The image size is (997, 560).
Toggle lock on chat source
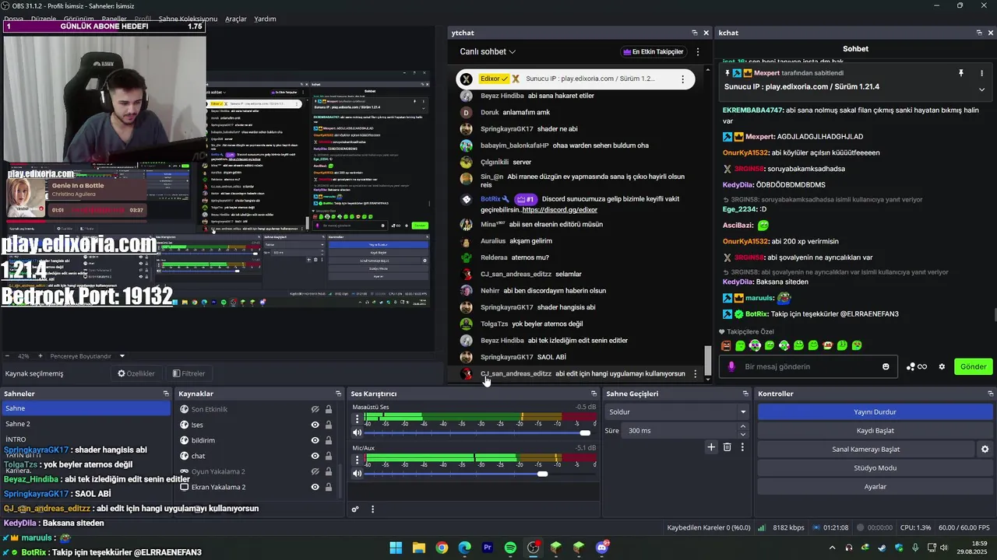(x=329, y=456)
